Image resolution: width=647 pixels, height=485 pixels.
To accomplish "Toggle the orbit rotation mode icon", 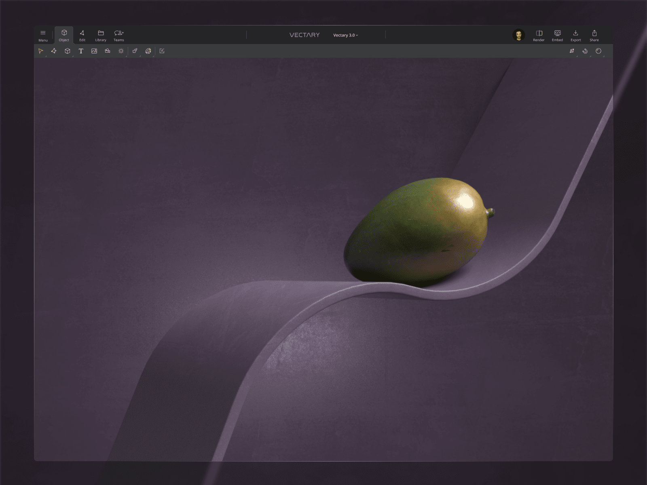I will (x=598, y=51).
